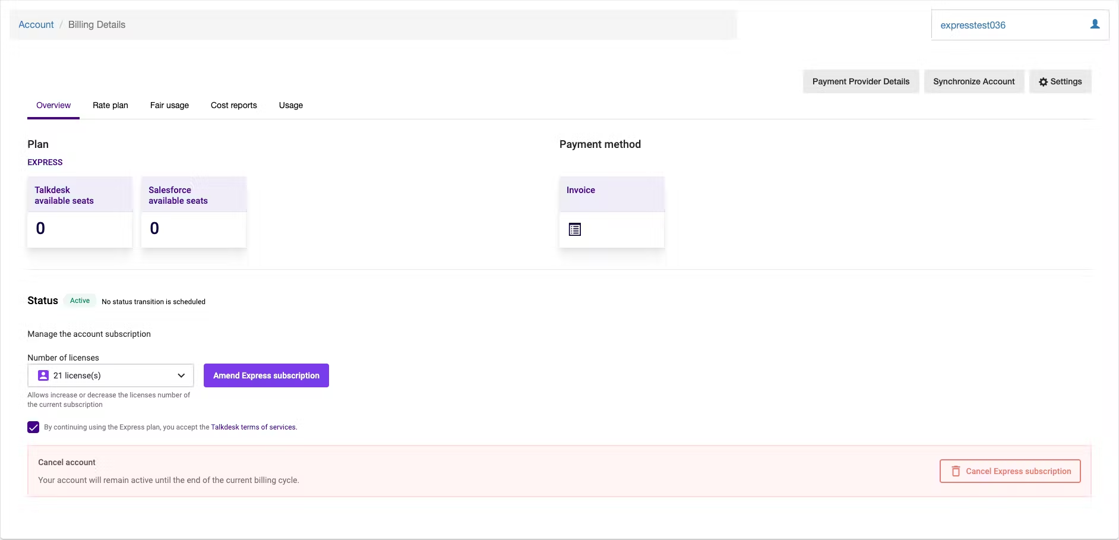The width and height of the screenshot is (1119, 540).
Task: Open the invoice document icon
Action: click(x=575, y=229)
